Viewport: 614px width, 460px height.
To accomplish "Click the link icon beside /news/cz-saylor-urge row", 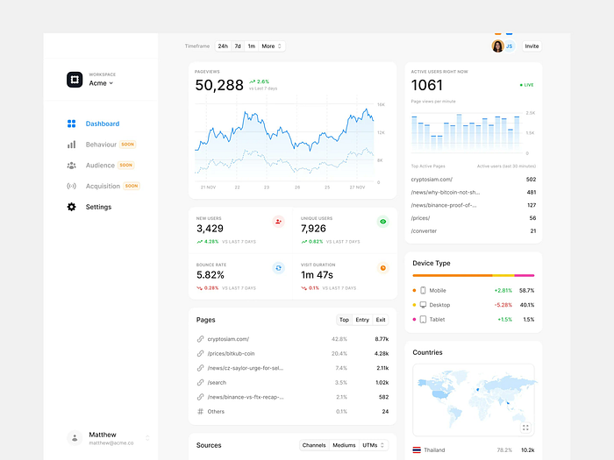I will [201, 368].
